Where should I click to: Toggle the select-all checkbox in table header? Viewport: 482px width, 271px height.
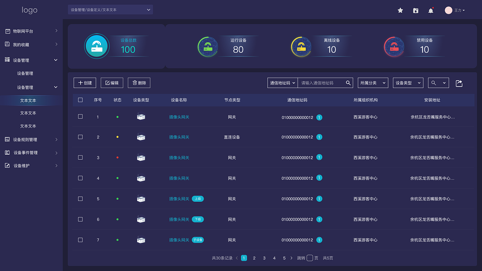pos(80,100)
